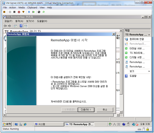This screenshot has width=154, height=133.
Task: Open the 동작(A) menu
Action: click(x=19, y=21)
